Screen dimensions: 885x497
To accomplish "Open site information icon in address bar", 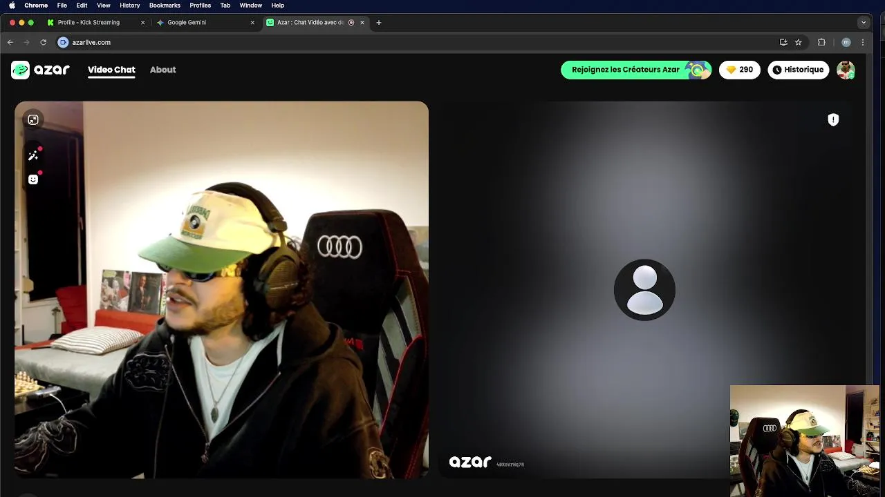I will (63, 42).
